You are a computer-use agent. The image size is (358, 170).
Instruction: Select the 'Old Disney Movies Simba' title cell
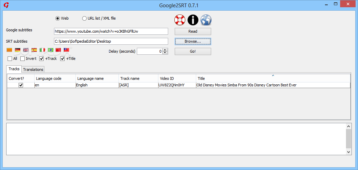click(x=273, y=85)
